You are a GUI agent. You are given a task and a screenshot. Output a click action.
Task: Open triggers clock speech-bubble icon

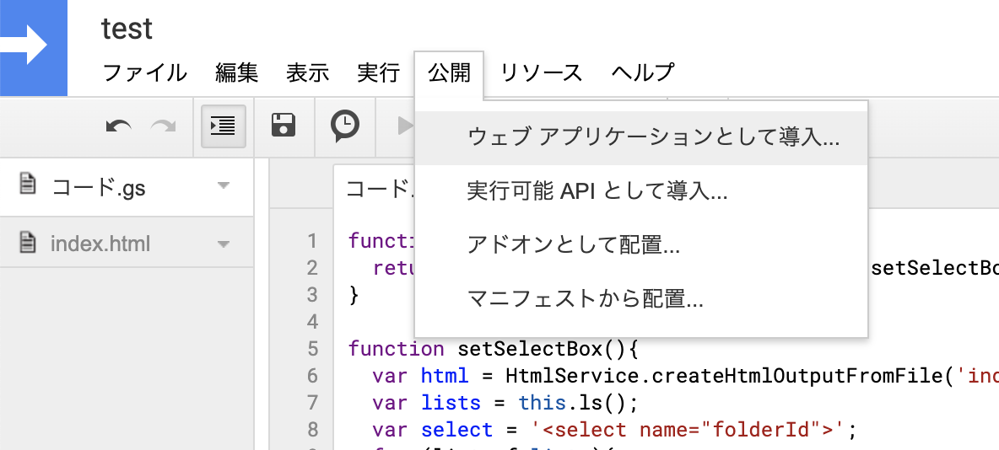tap(345, 126)
